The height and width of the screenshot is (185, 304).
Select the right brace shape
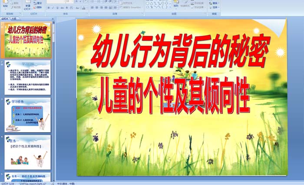(x=166, y=7)
